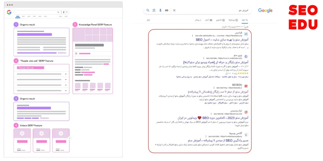Start voice search with the microphone icon

(160, 10)
